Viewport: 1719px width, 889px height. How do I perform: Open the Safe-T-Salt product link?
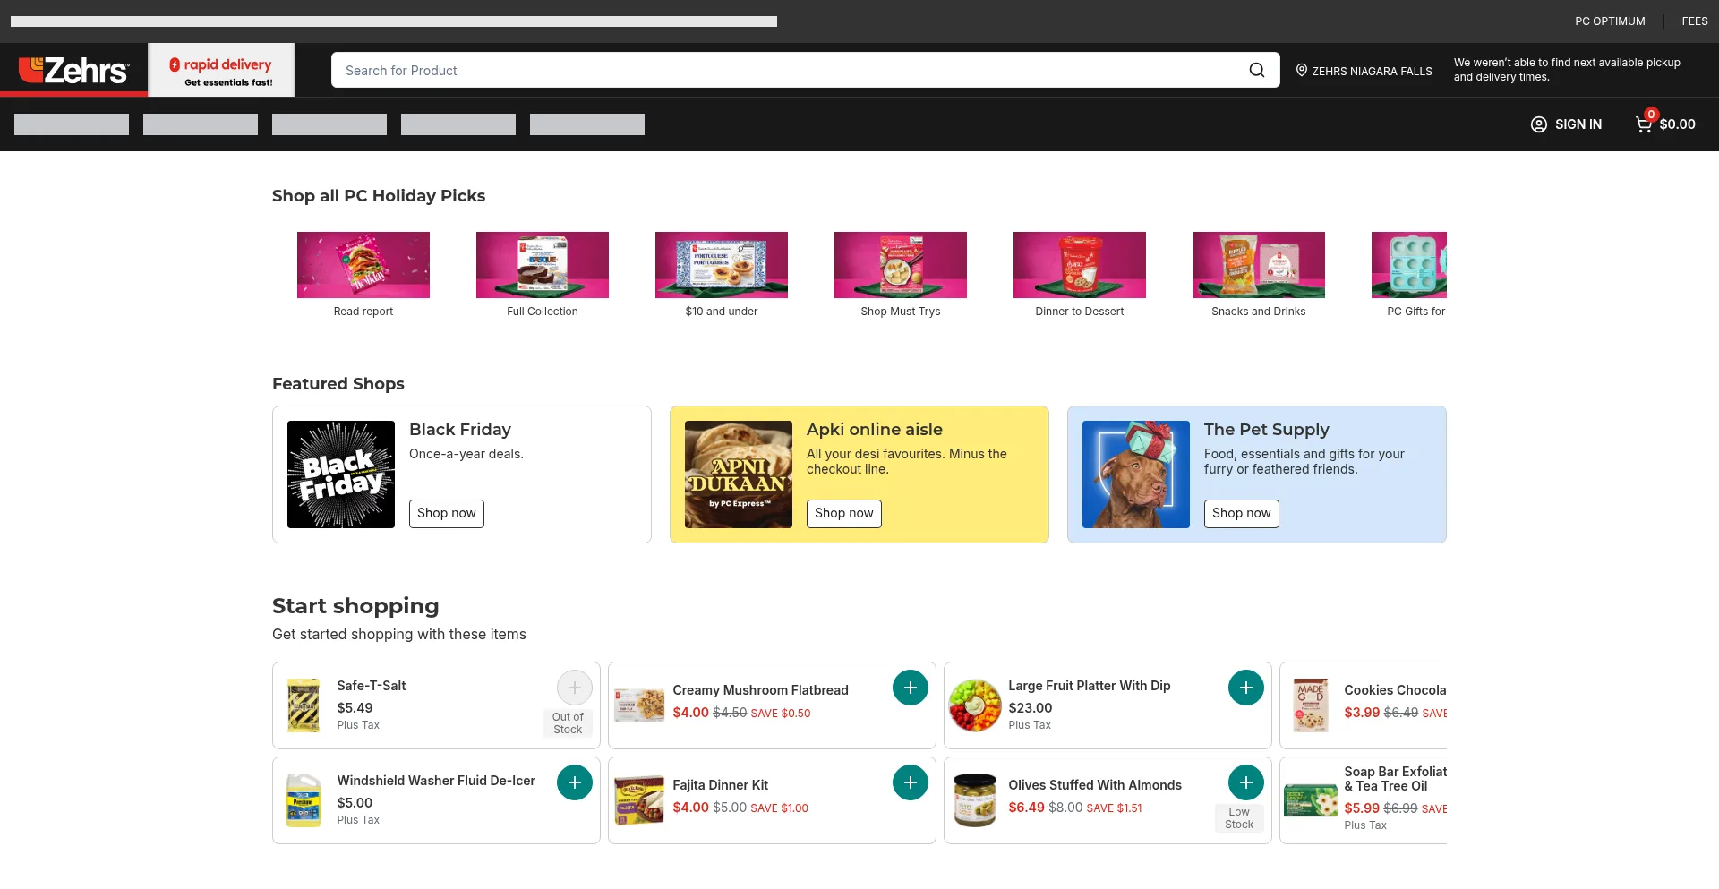[371, 686]
